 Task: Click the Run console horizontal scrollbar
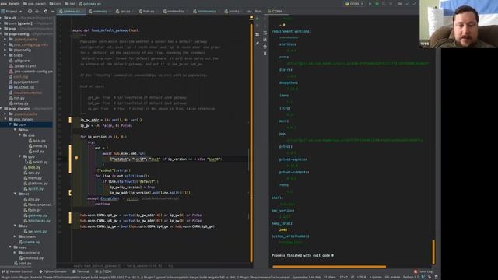tap(329, 267)
